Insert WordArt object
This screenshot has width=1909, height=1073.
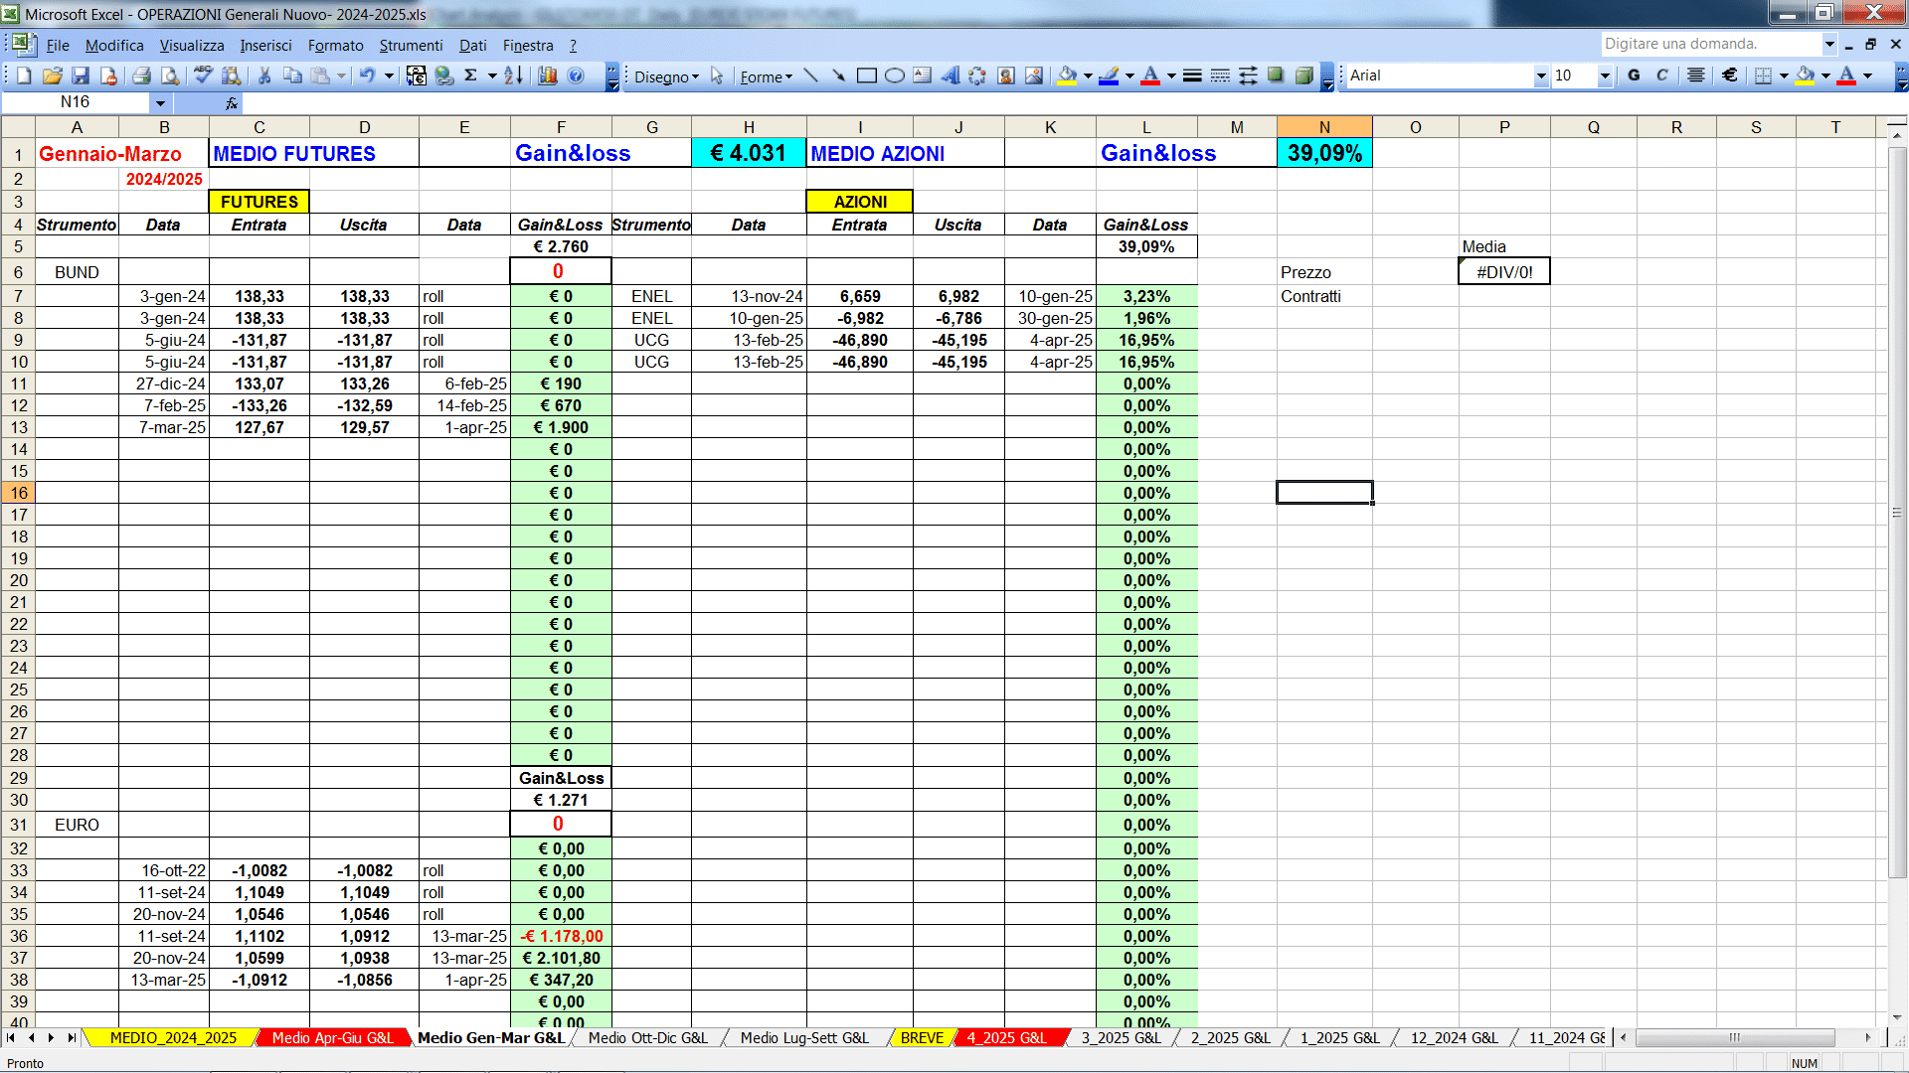tap(951, 76)
